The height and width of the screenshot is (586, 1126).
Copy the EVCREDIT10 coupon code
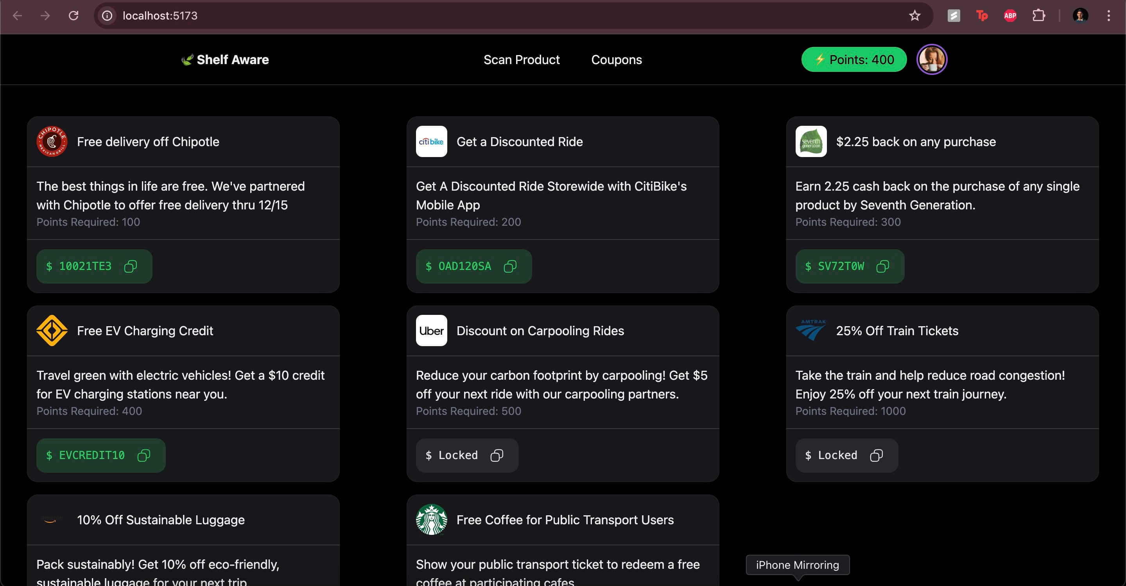144,456
